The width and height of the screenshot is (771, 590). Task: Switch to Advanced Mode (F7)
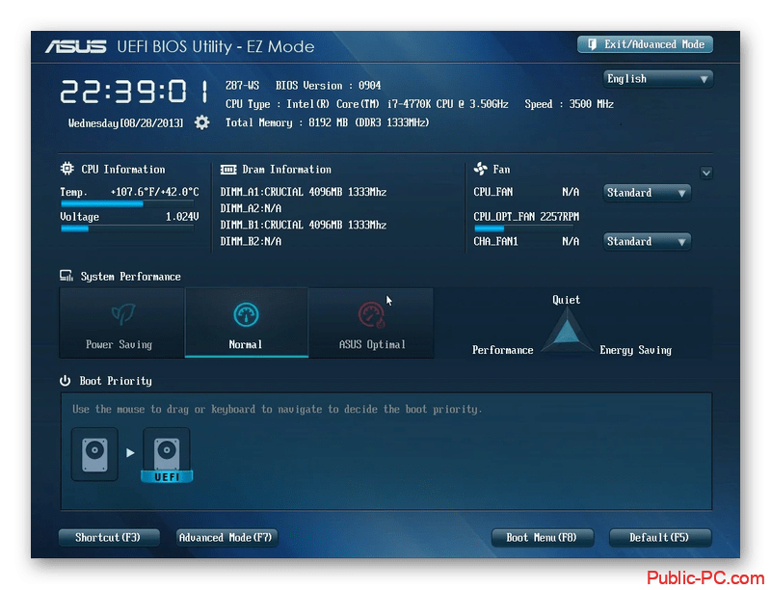coord(226,537)
